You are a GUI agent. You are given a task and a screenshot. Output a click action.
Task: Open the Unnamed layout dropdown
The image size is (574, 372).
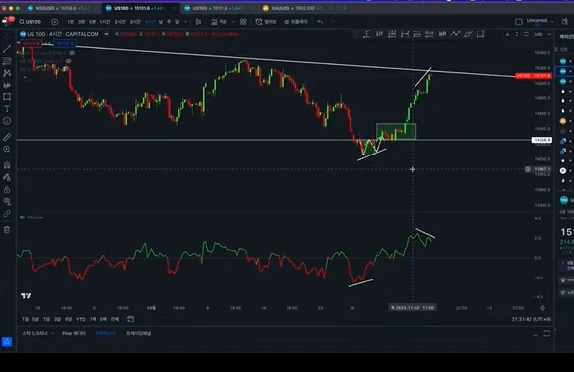[x=540, y=21]
